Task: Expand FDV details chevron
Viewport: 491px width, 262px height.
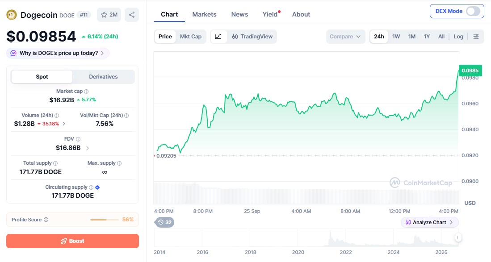Action: [88, 148]
